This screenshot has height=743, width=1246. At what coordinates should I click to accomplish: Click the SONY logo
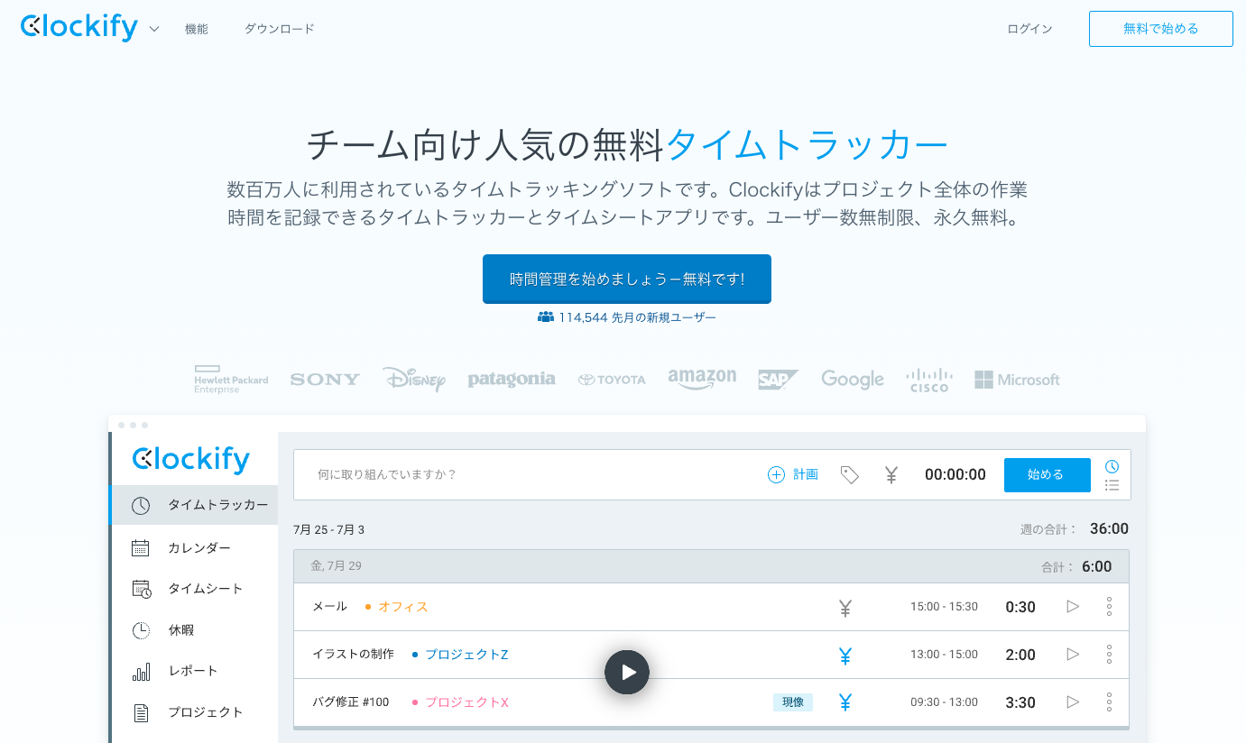pos(325,380)
